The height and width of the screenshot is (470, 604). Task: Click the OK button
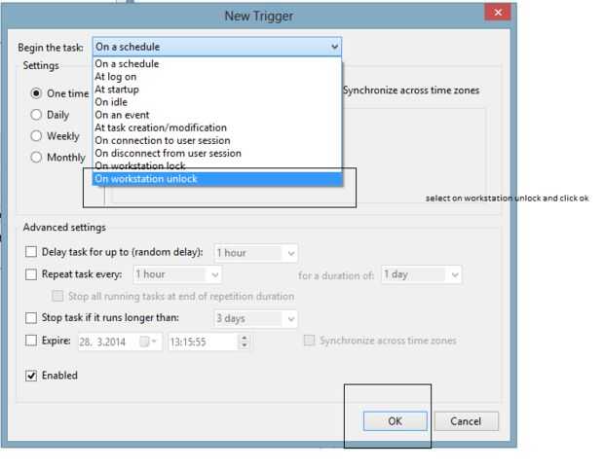coord(395,421)
